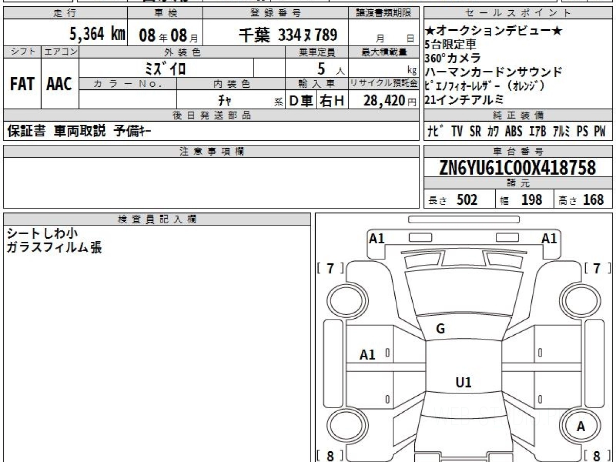Select エアB in genuine equipment
Screen dimensions: 616x462
click(x=537, y=131)
